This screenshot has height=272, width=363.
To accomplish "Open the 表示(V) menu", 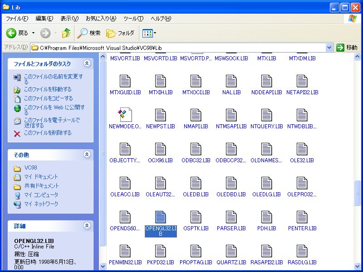I will (x=69, y=19).
